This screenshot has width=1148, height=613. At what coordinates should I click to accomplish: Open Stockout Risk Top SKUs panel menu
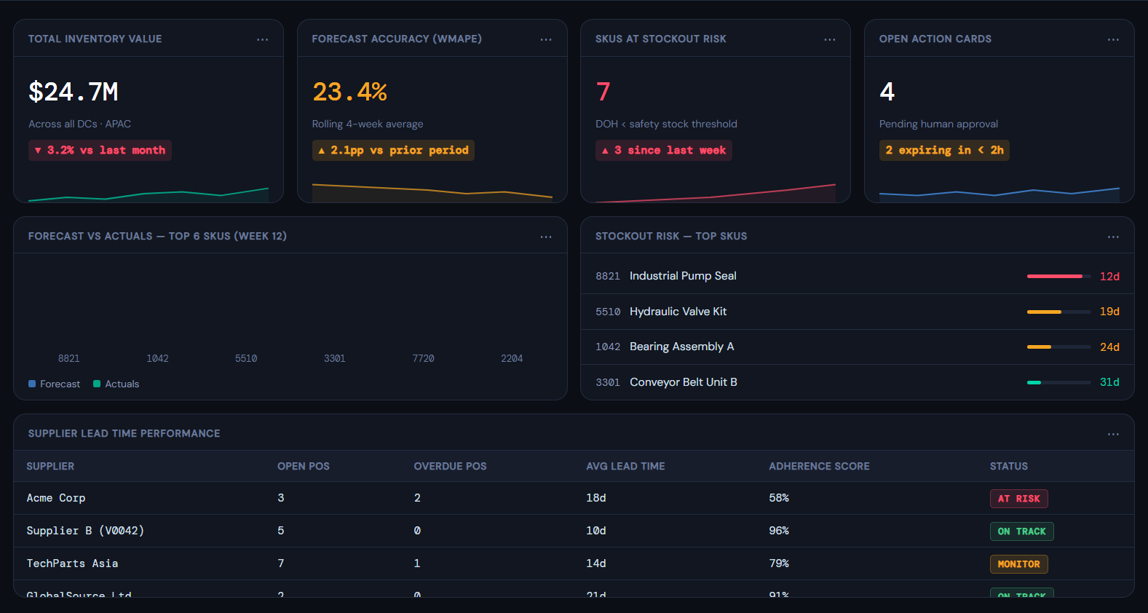pos(1113,237)
